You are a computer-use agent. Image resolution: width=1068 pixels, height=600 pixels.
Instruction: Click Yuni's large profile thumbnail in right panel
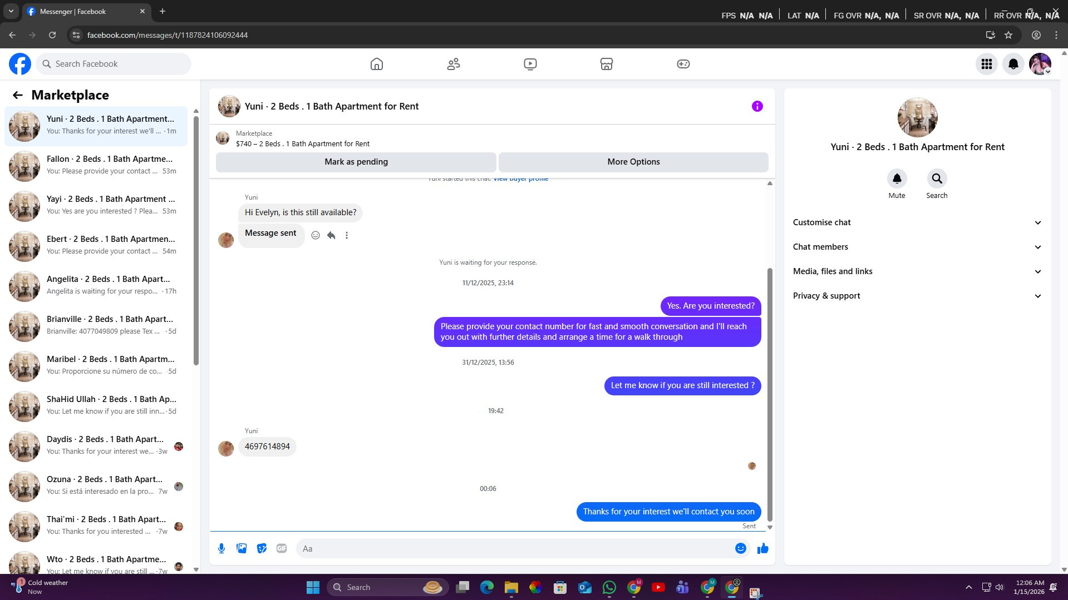pyautogui.click(x=917, y=117)
